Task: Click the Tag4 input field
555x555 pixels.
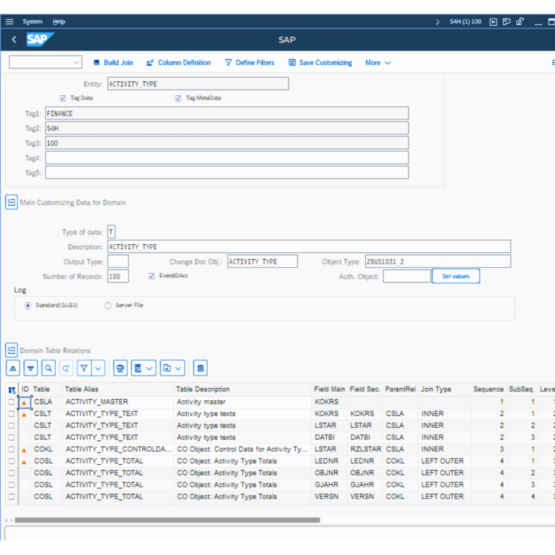Action: [227, 158]
